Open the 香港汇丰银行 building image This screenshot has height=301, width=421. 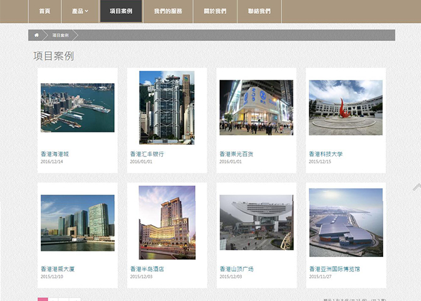pos(167,108)
